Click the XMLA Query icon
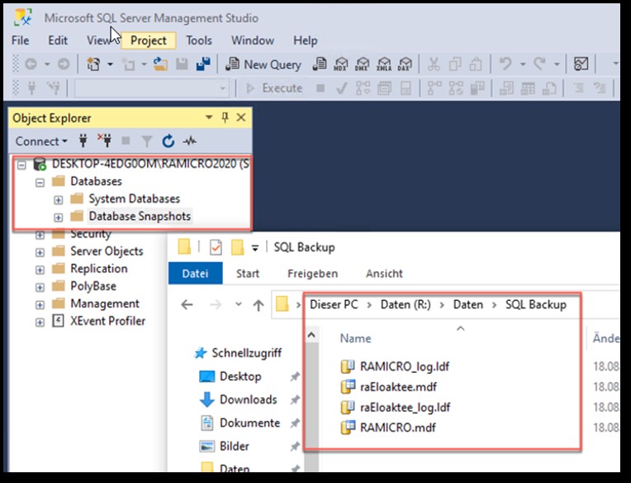Viewport: 631px width, 483px height. [384, 64]
